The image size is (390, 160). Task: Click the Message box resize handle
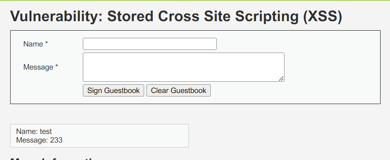(281, 78)
